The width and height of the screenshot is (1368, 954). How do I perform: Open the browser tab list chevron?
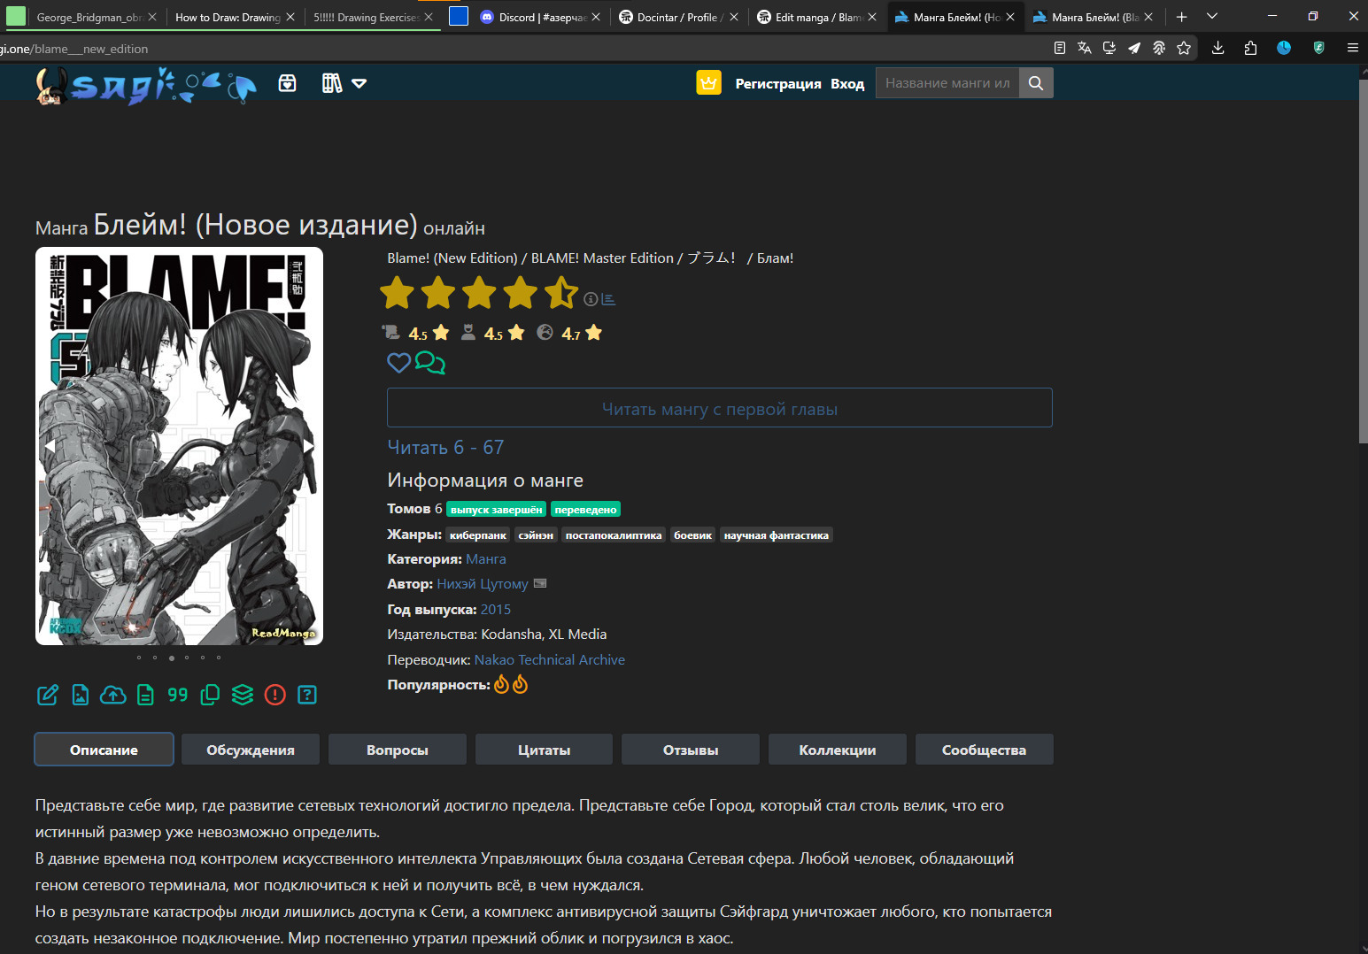pyautogui.click(x=1212, y=17)
